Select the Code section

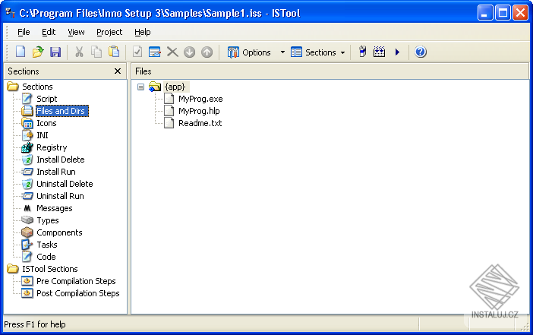click(x=46, y=257)
